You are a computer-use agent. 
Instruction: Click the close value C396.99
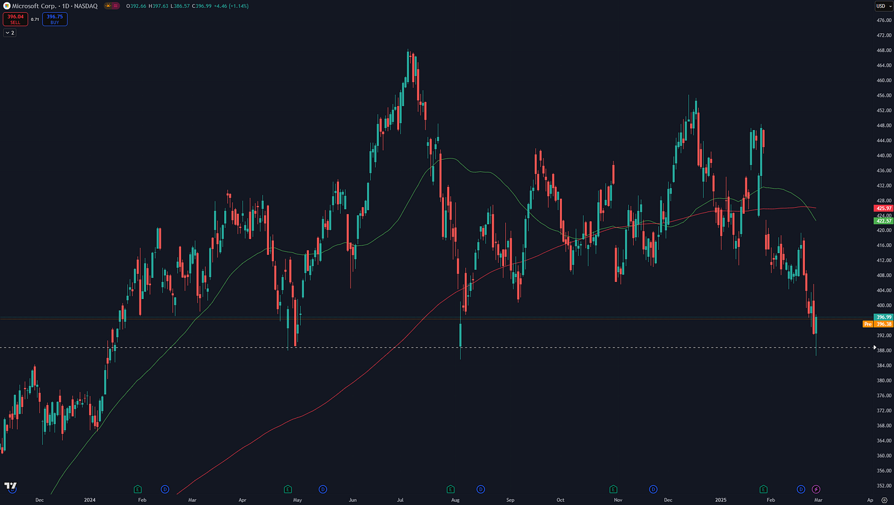(201, 6)
